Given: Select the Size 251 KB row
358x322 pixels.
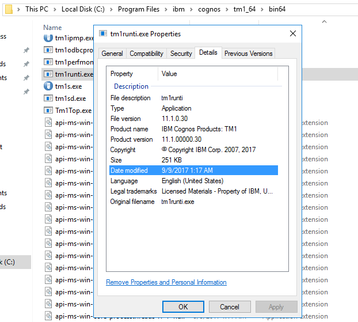Looking at the screenshot, I should tap(193, 160).
